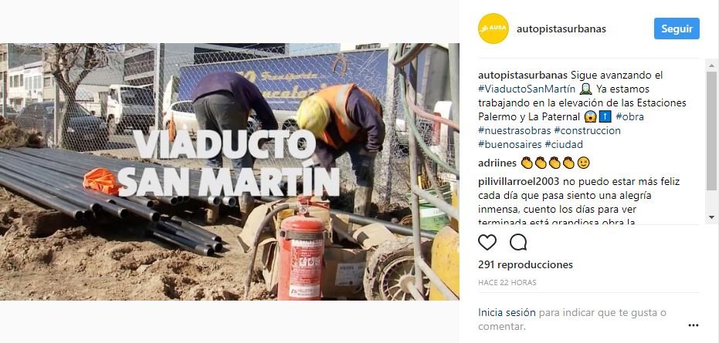Click the HACE 22 HORAS timestamp
Viewport: 719px width, 343px height.
507,283
